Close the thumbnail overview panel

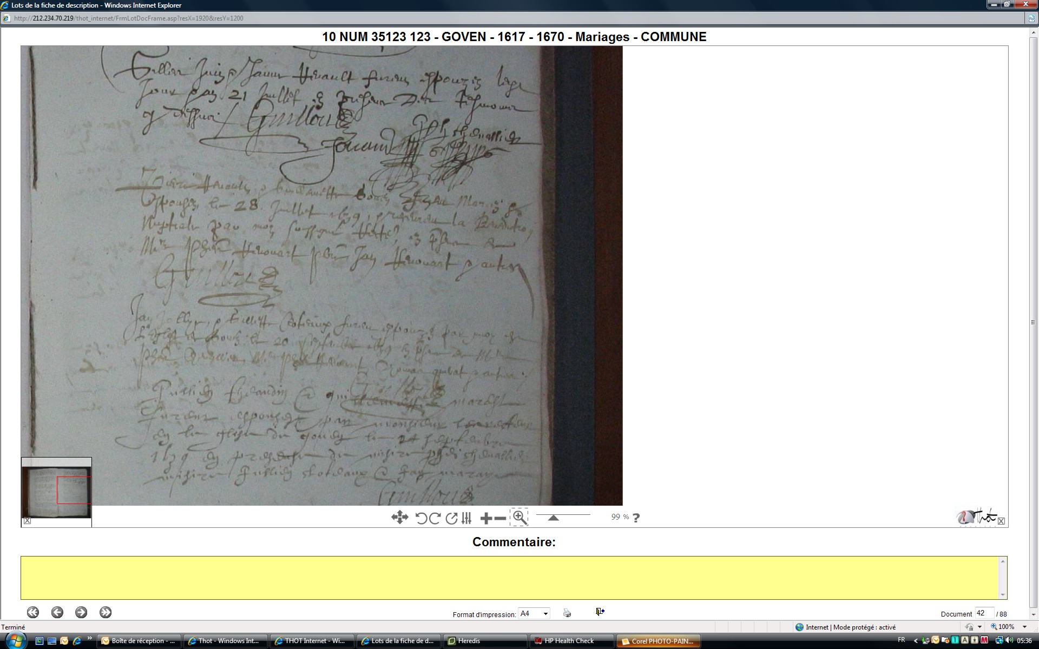coord(27,521)
